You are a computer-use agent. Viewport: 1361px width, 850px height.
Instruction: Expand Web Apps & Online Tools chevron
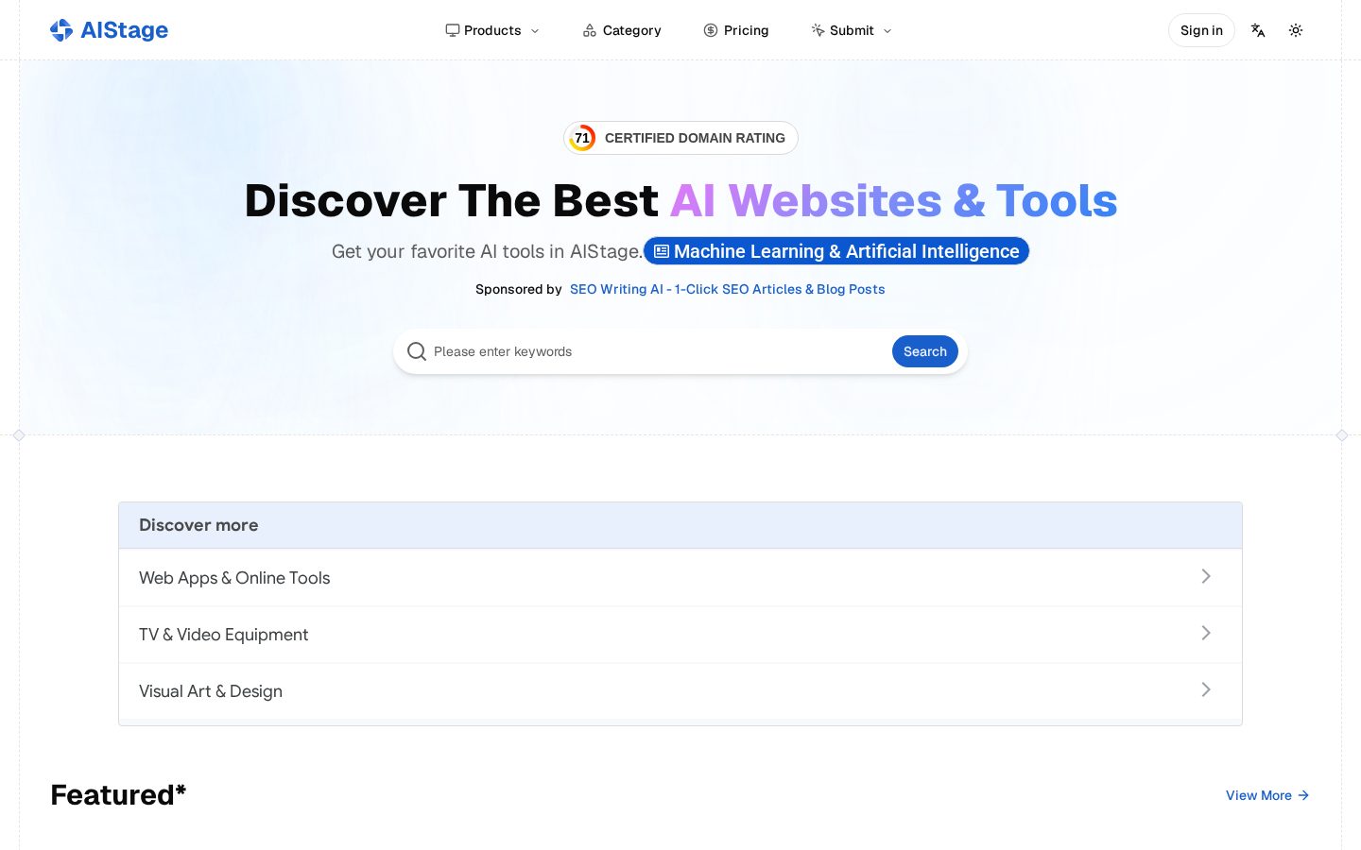1206,576
